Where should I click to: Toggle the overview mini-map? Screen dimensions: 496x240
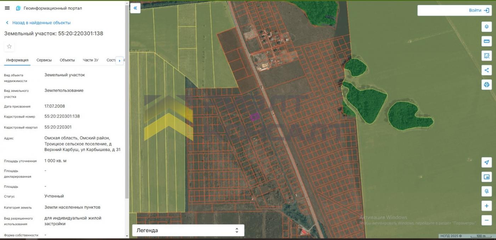[486, 177]
